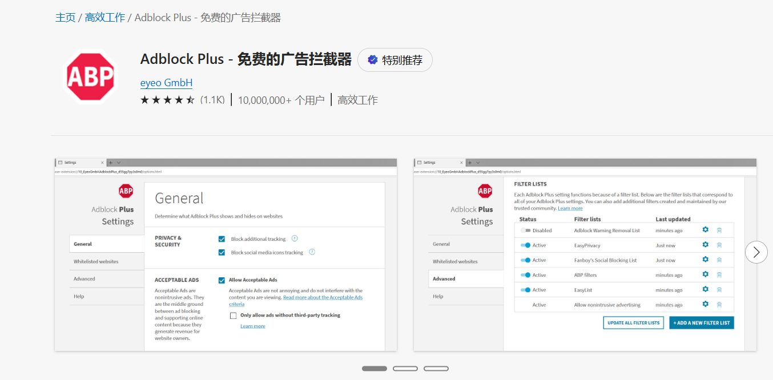Click help icon next to Block additional tracking
The height and width of the screenshot is (380, 773).
pyautogui.click(x=295, y=238)
